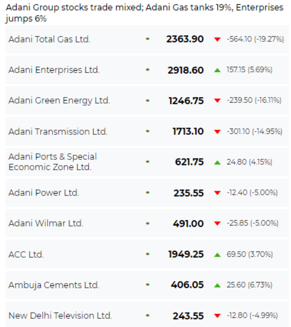Click the red down arrow for New Delhi Television

coord(217,316)
